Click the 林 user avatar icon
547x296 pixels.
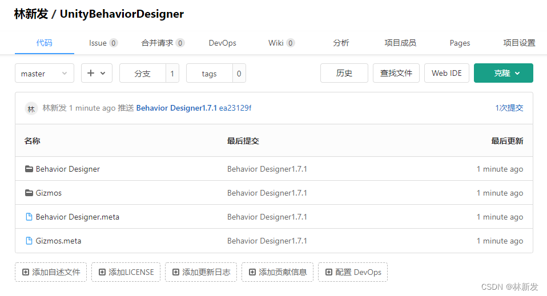(31, 109)
